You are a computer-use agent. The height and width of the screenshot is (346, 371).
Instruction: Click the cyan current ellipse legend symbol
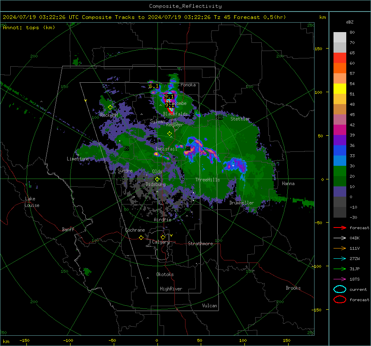[340, 289]
